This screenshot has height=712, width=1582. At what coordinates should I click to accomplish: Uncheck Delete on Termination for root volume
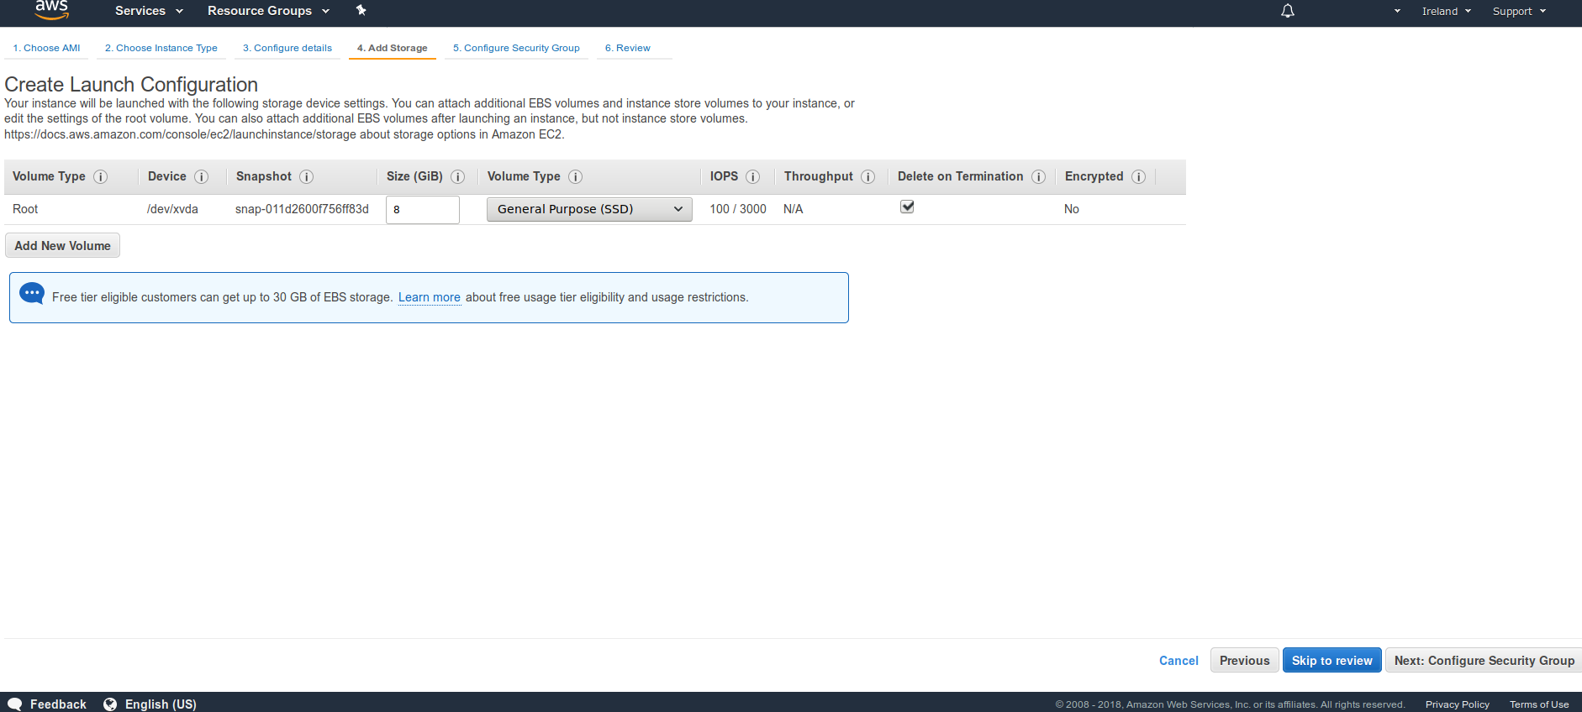[x=907, y=207]
